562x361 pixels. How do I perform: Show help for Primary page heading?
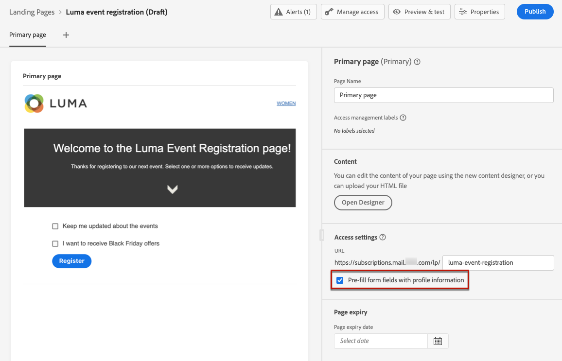pyautogui.click(x=417, y=62)
